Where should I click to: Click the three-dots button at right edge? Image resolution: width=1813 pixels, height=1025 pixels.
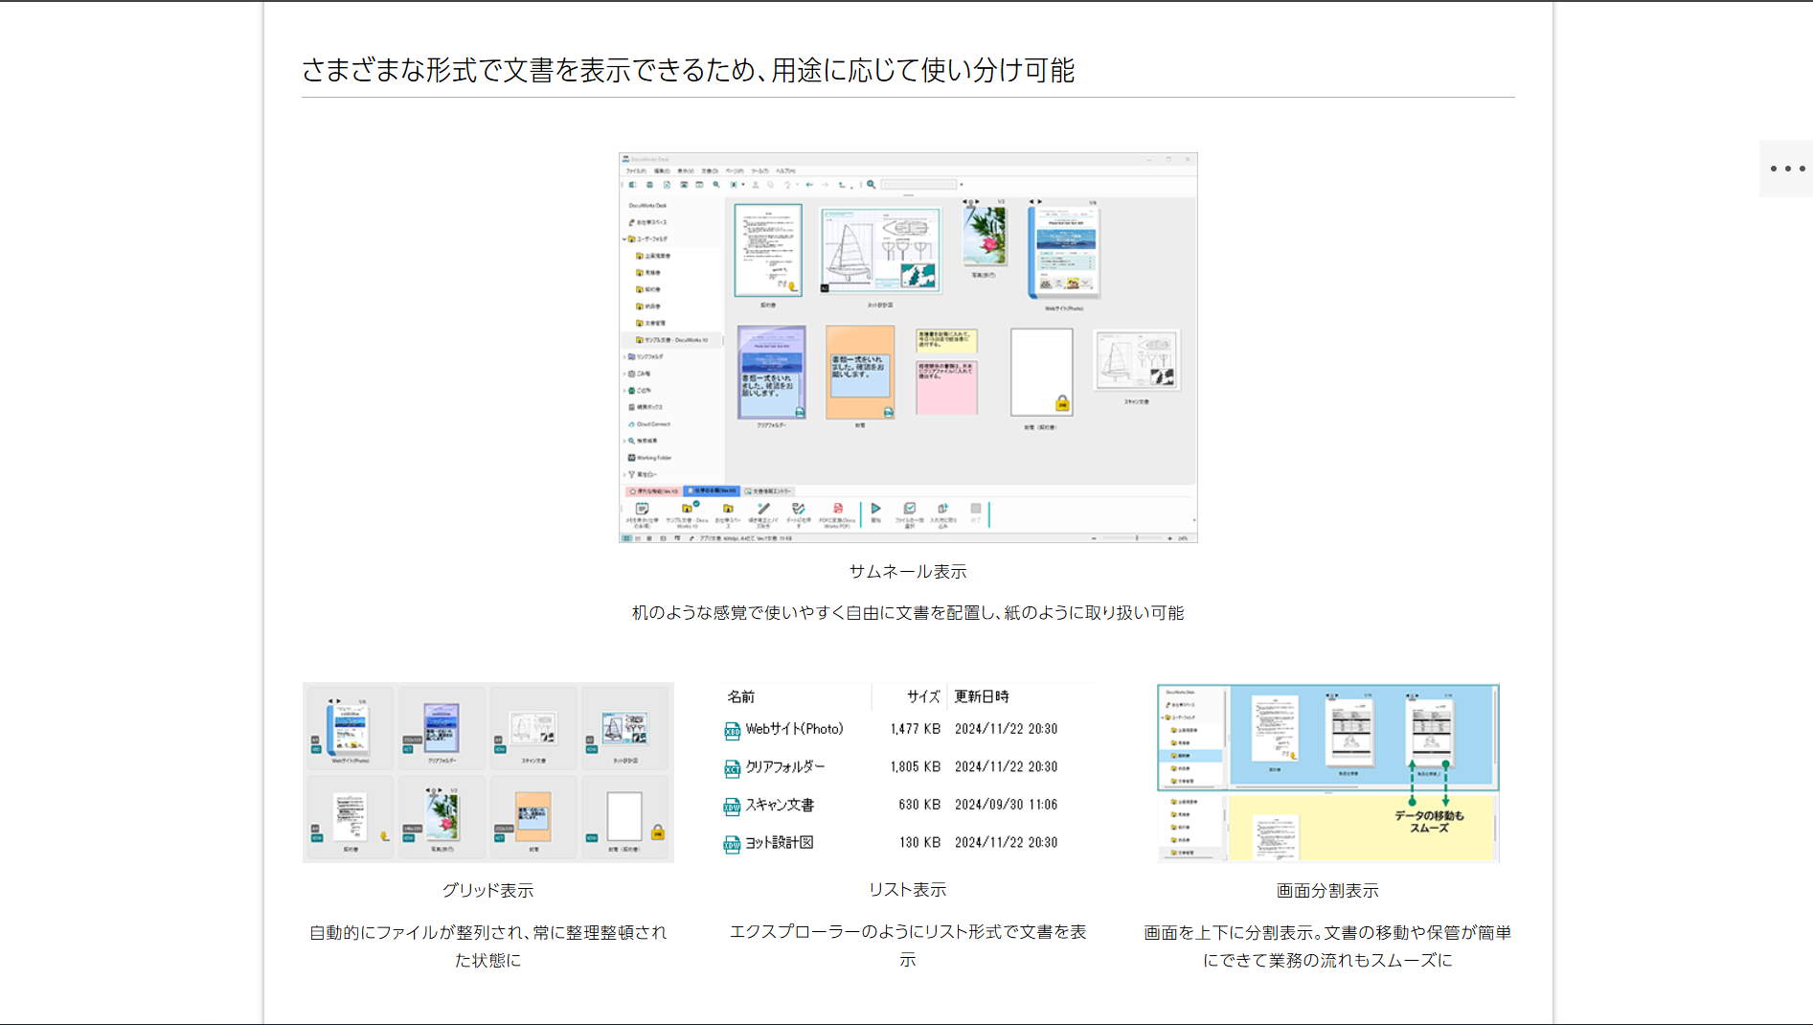(x=1786, y=169)
